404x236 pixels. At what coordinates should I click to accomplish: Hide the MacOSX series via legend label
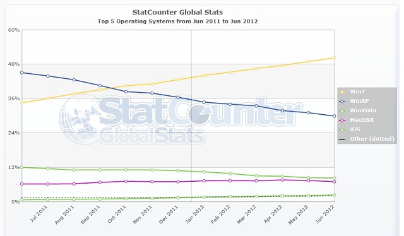[362, 120]
